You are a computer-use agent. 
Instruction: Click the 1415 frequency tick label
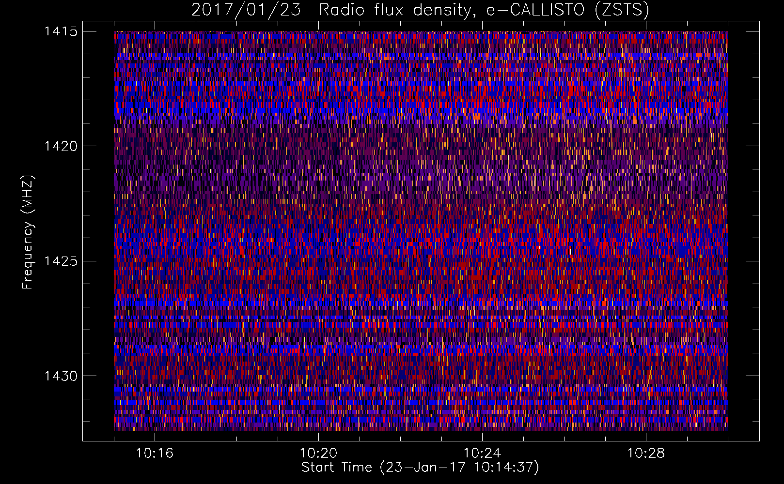(61, 31)
